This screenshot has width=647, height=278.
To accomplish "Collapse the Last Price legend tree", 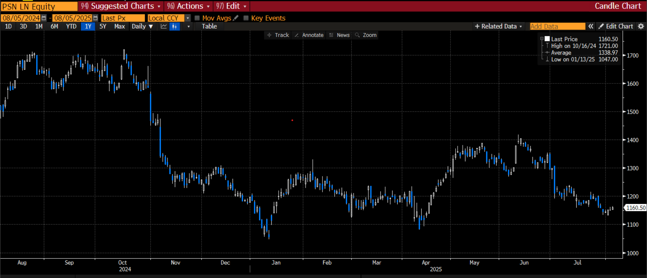I will tap(542, 39).
